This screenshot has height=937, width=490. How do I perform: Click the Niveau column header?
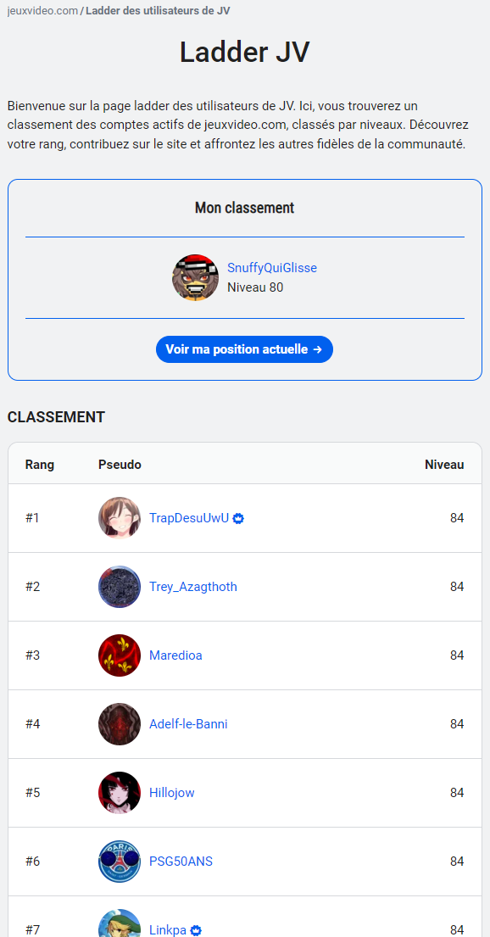(444, 465)
